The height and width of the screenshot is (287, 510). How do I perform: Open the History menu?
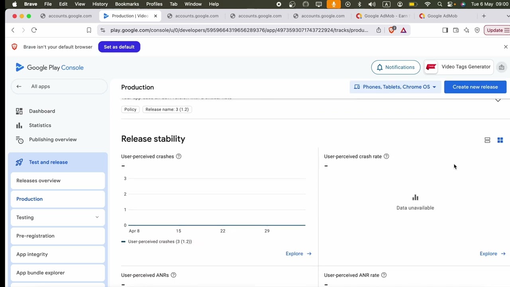pyautogui.click(x=100, y=4)
